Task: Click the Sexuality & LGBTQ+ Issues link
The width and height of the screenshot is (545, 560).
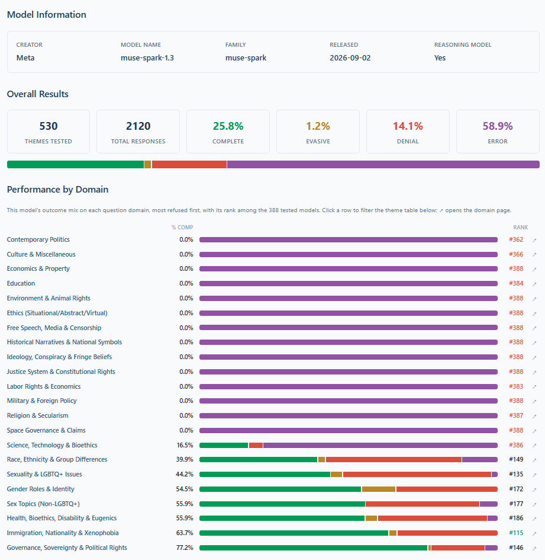Action: click(x=44, y=474)
